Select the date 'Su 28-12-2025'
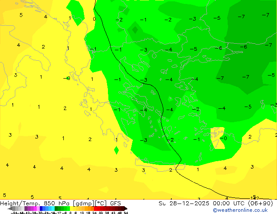 pos(184,204)
